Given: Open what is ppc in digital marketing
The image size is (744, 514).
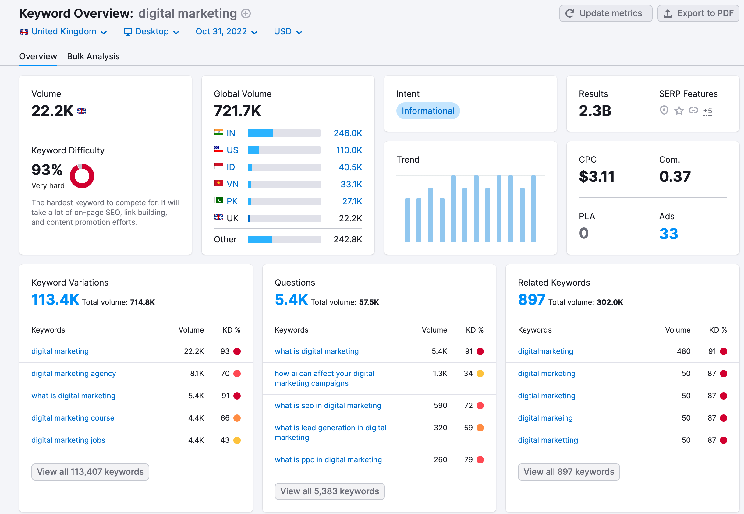Looking at the screenshot, I should click(x=328, y=459).
